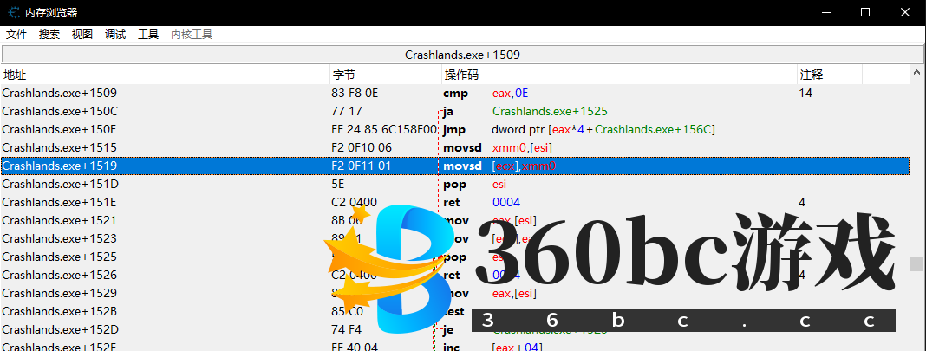Viewport: 926px width, 351px height.
Task: Select the Crashlands.exe+1525 address row
Action: (454, 257)
